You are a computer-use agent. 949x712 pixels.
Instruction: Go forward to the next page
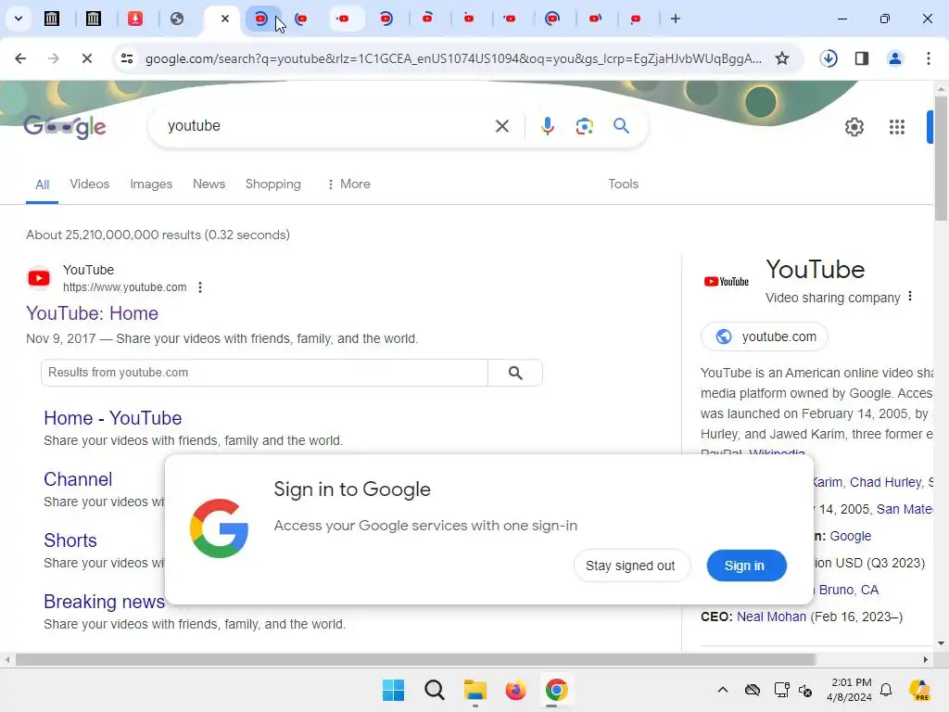pyautogui.click(x=53, y=58)
